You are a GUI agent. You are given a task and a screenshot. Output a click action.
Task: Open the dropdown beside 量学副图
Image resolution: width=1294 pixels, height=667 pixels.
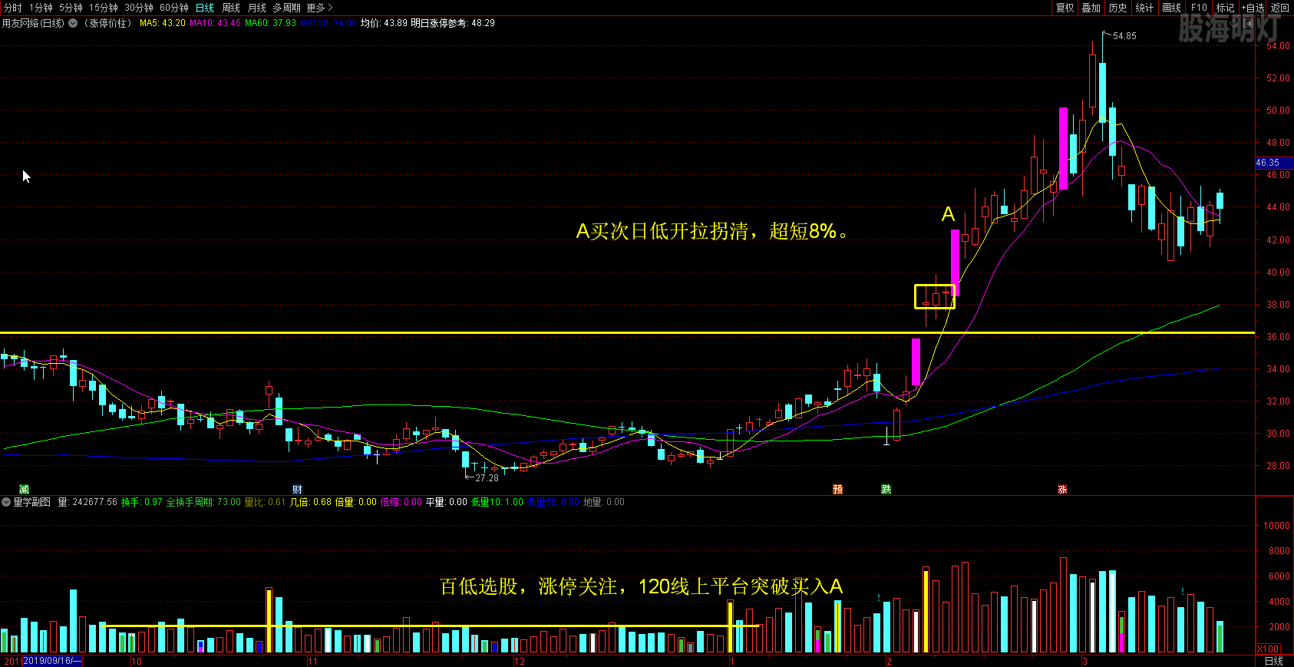[x=6, y=502]
